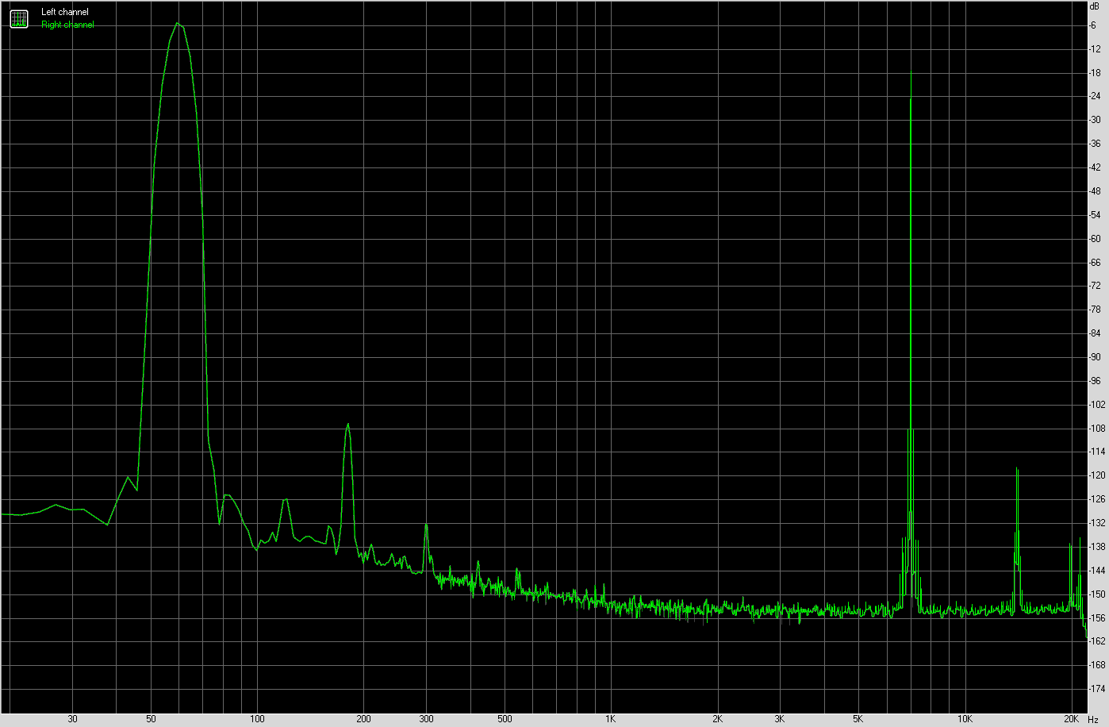1109x727 pixels.
Task: Click the 10K frequency axis label
Action: 964,717
